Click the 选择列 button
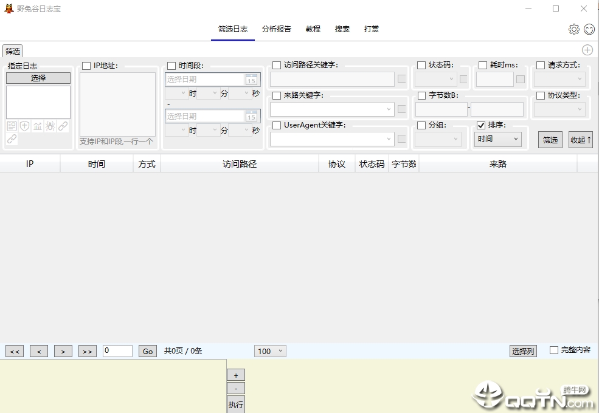Screen dimensions: 599x413 click(x=523, y=351)
